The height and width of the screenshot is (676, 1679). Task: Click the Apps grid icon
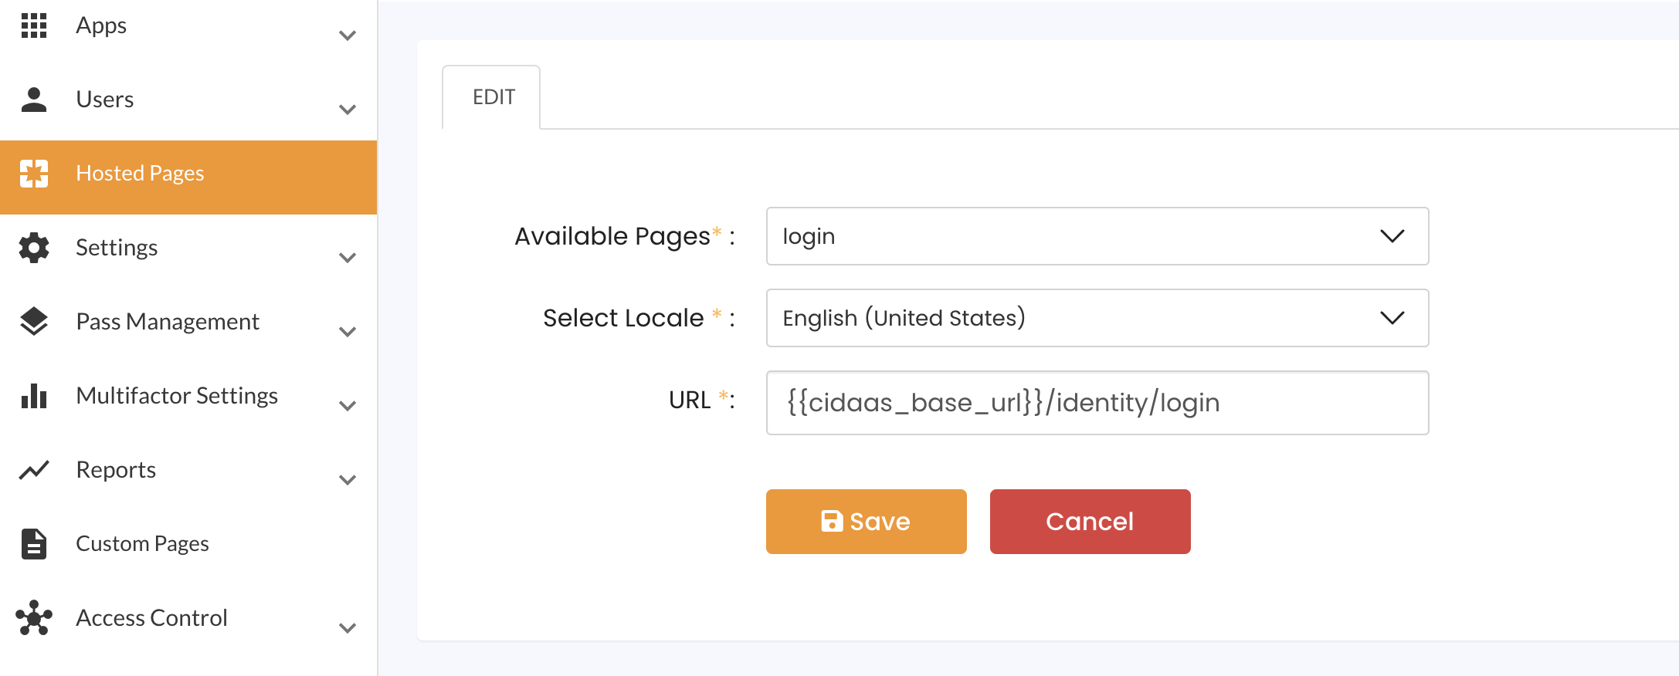[34, 25]
